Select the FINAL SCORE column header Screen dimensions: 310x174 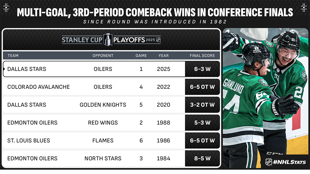[x=202, y=55]
